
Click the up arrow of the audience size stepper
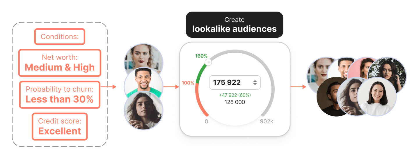(x=255, y=81)
